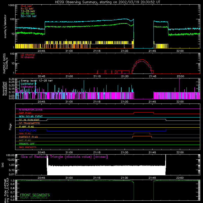203x203 pixels.
Task: Click the 0.30 tick on the modulation axis
Action: click(12, 79)
